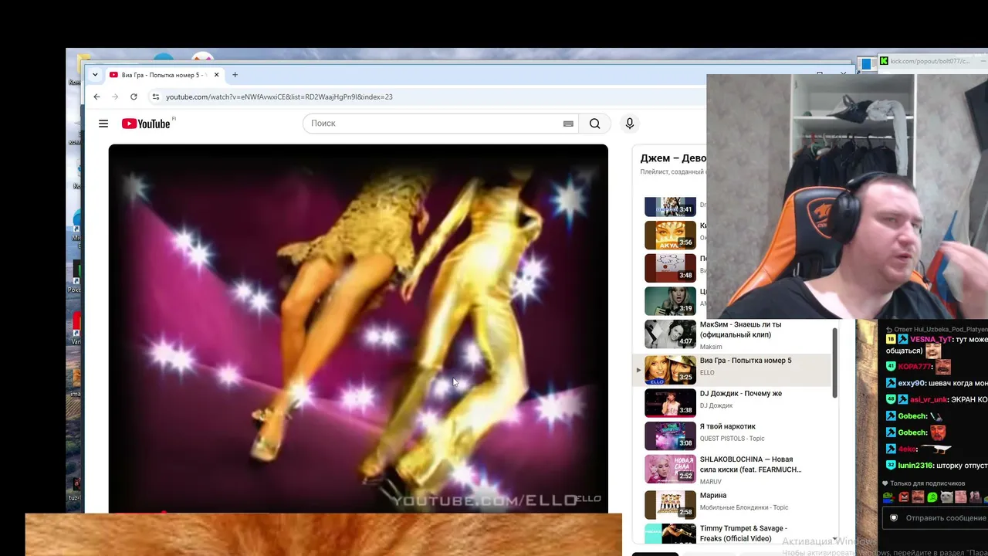Click the 4eko username in chat
Image resolution: width=988 pixels, height=556 pixels.
(908, 449)
